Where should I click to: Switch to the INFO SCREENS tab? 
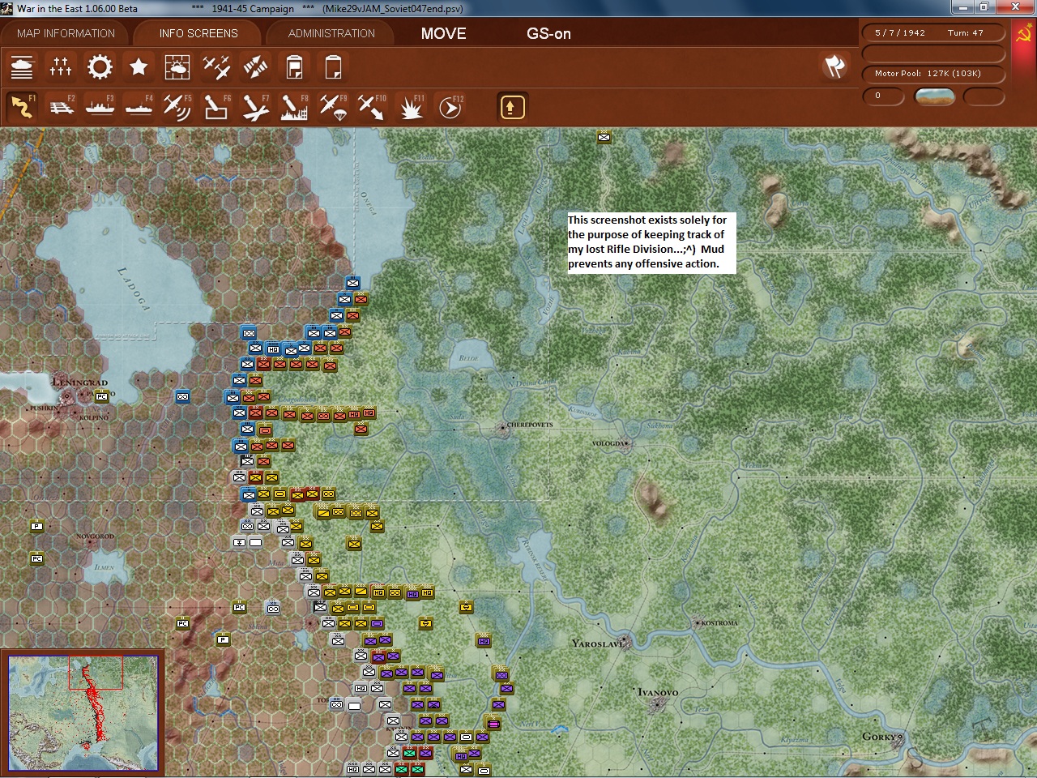(x=198, y=33)
